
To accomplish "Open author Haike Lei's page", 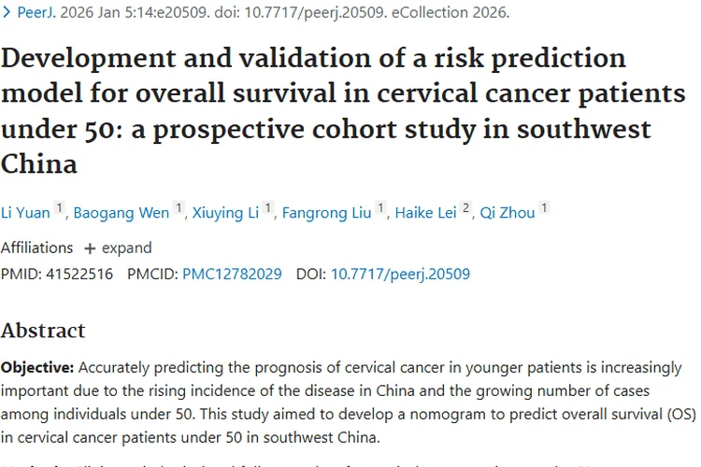I will point(426,213).
